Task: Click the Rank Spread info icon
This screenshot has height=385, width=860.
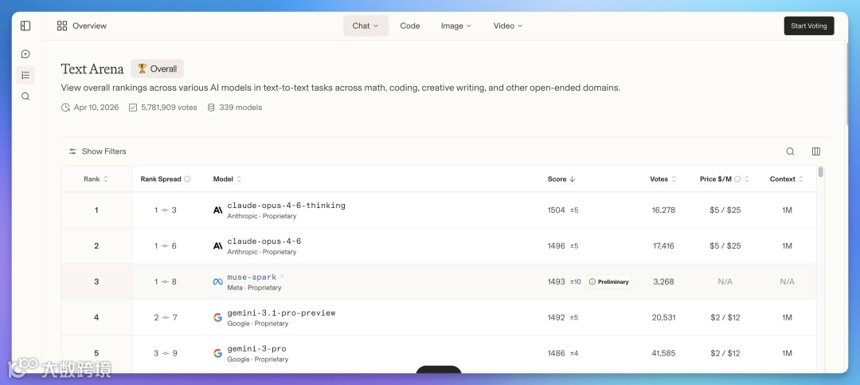Action: coord(187,179)
